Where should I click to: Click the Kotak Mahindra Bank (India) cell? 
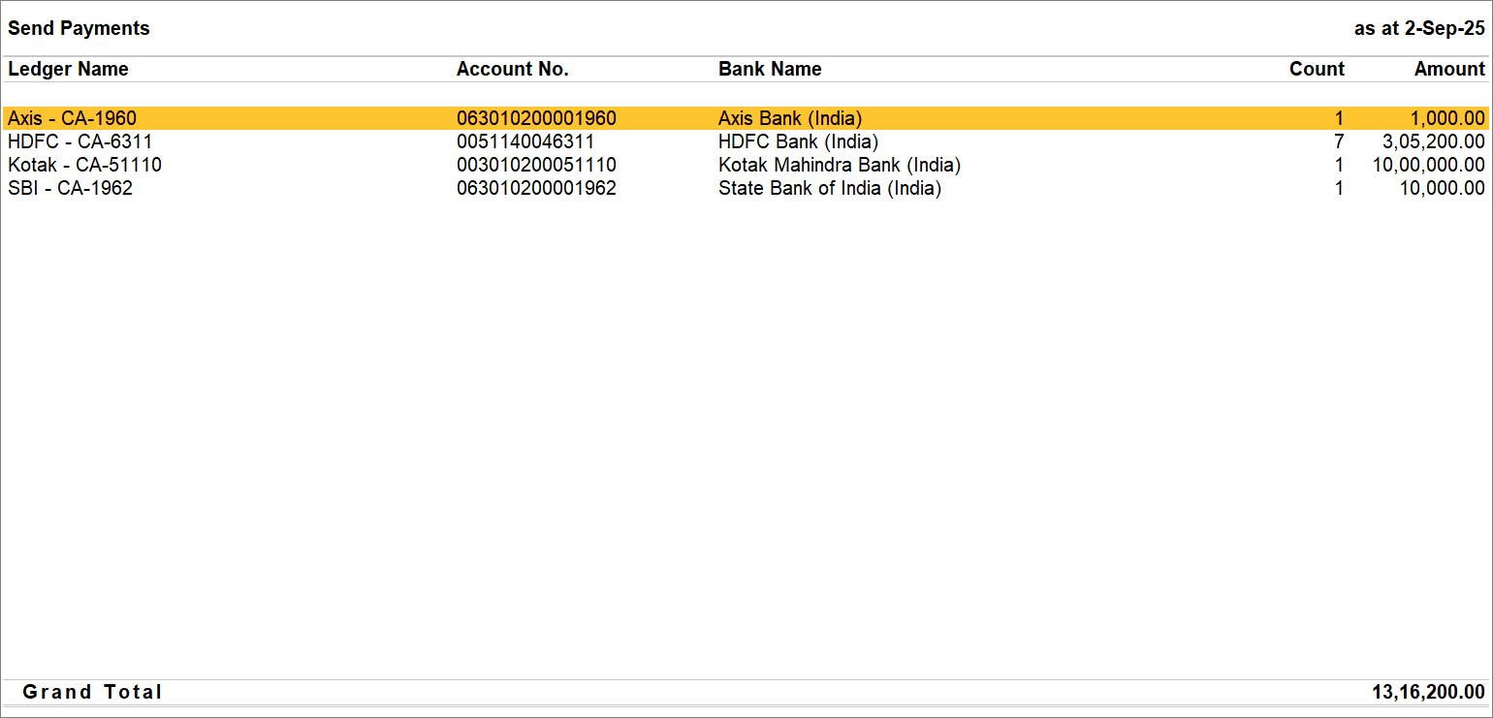tap(839, 165)
